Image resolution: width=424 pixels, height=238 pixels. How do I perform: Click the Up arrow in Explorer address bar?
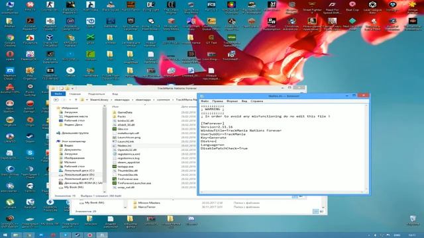pyautogui.click(x=76, y=100)
